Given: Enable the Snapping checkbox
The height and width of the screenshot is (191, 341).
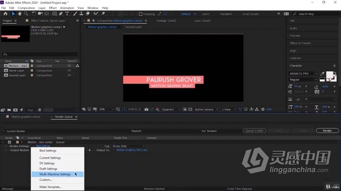Looking at the screenshot, I should tap(141, 14).
